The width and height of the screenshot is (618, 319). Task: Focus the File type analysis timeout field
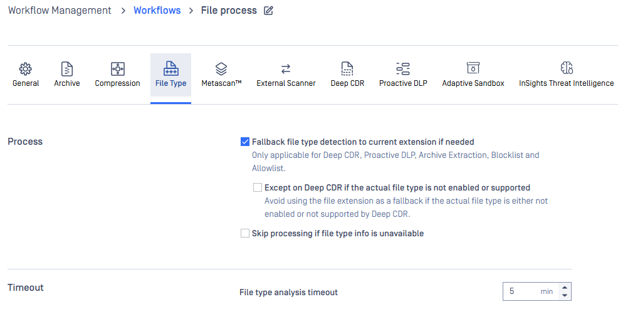click(x=531, y=291)
